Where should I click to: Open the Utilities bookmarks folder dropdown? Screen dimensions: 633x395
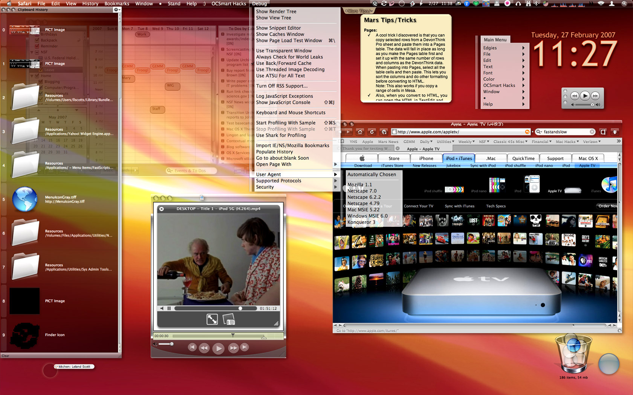coord(446,142)
